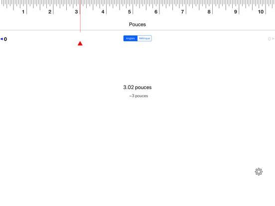Screen dimensions: 275x206
Task: Tap the blue left arrow beside 0
Action: pos(1,39)
